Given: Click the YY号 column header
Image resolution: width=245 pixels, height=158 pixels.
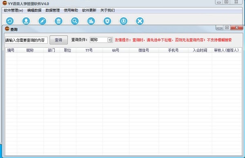Looking at the screenshot, I should 89,50.
